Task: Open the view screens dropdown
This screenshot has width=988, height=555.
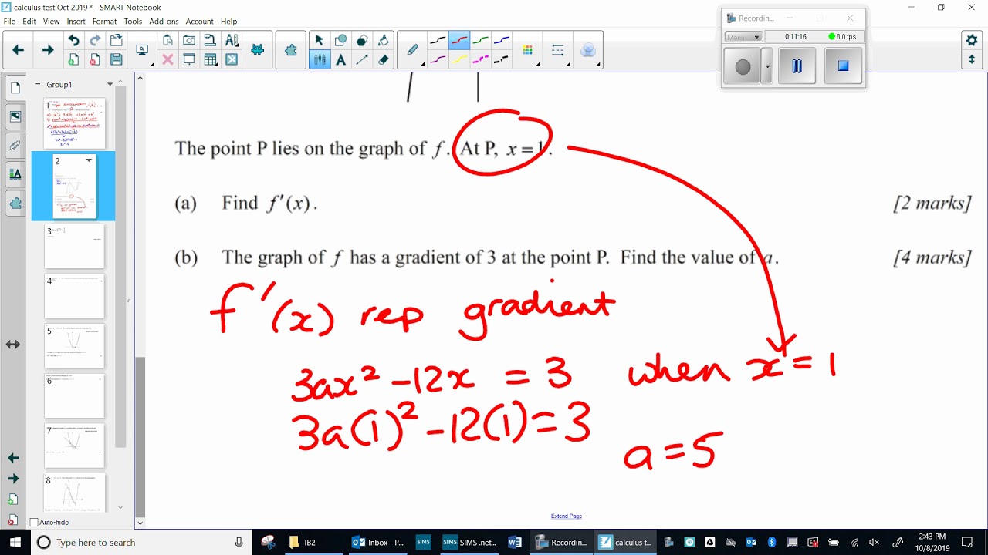Action: 144,50
